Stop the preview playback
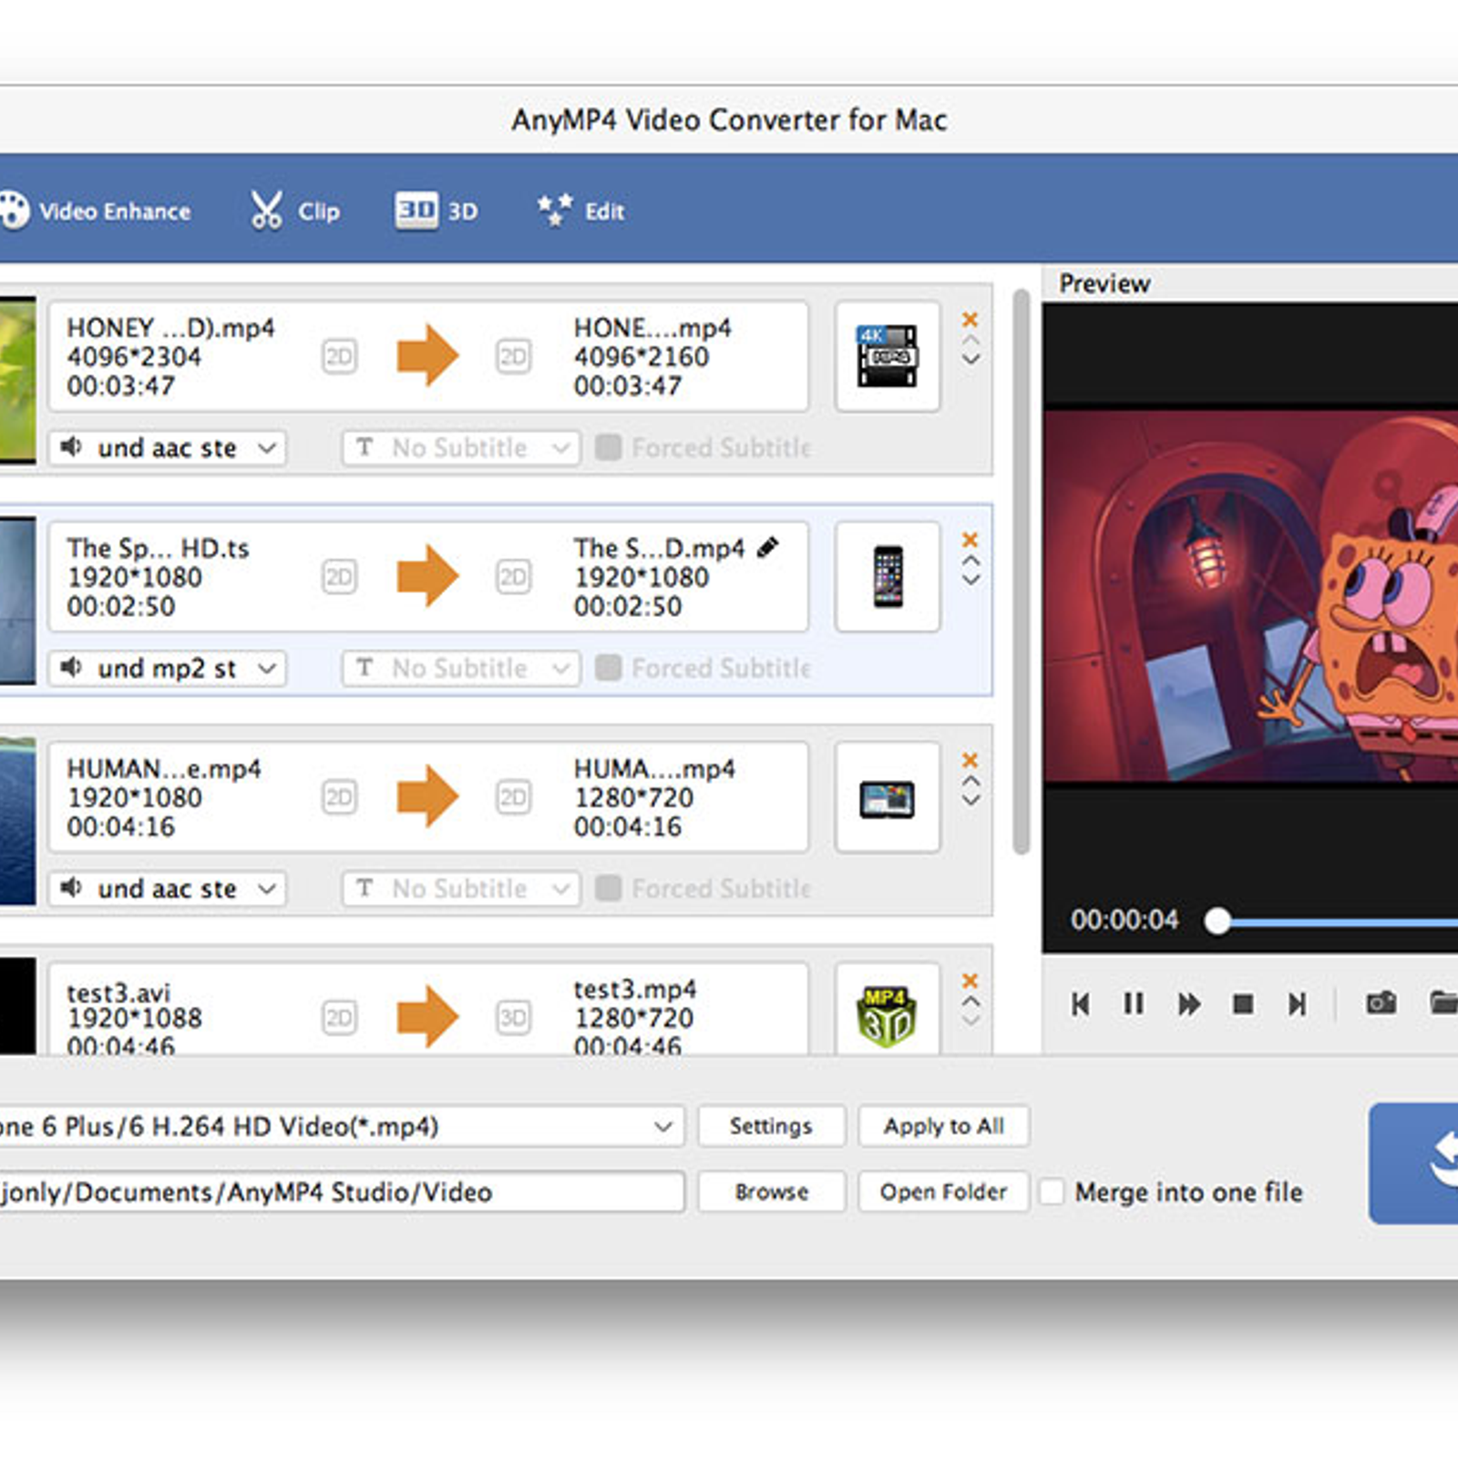This screenshot has width=1458, height=1458. tap(1242, 1003)
